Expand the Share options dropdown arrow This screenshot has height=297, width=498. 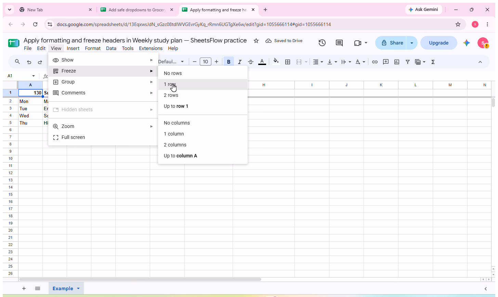[x=412, y=43]
